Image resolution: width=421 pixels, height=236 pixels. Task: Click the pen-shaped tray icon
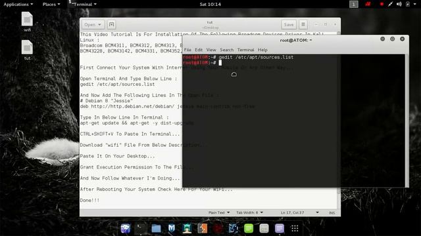click(390, 4)
